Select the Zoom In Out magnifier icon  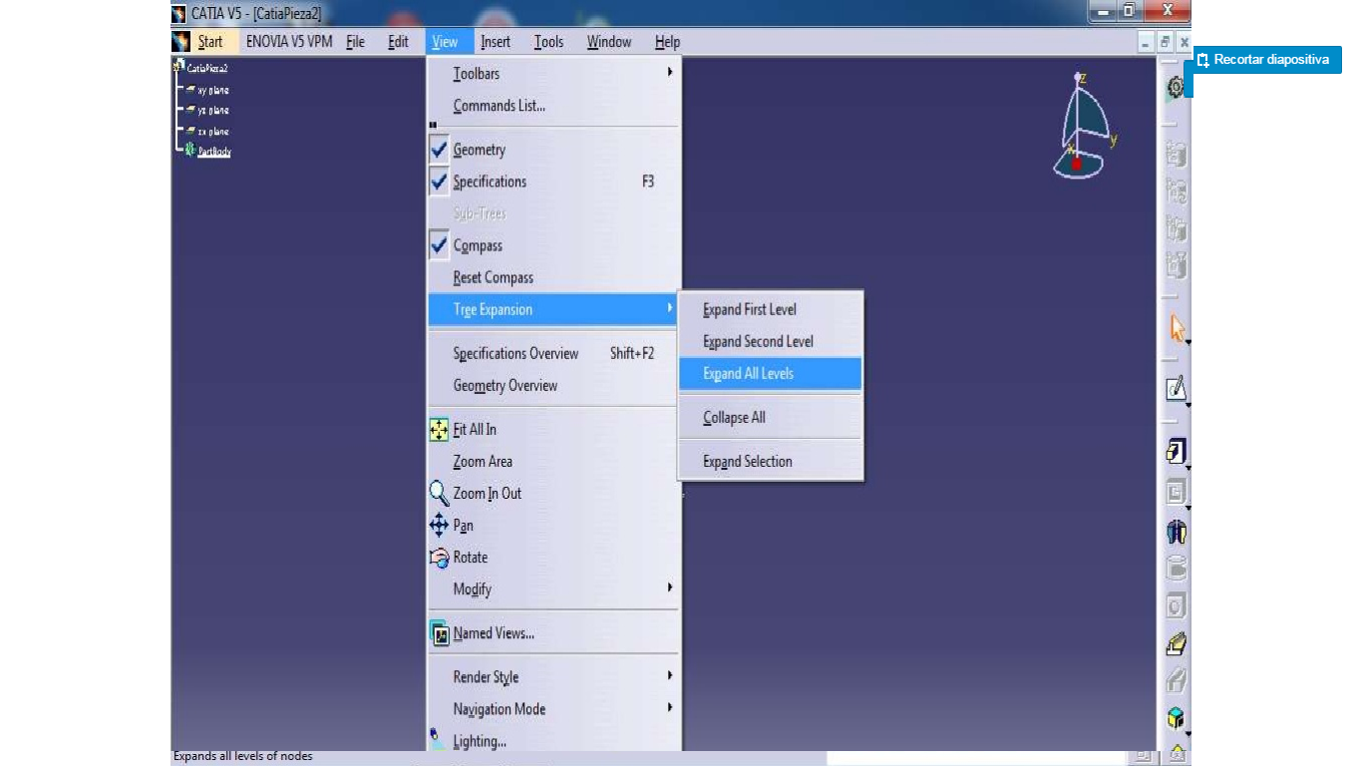click(439, 494)
